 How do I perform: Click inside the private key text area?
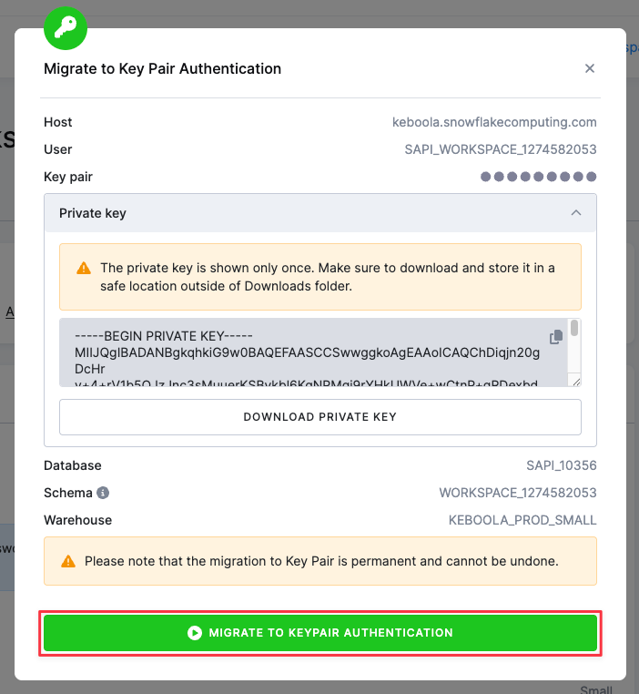click(300, 353)
